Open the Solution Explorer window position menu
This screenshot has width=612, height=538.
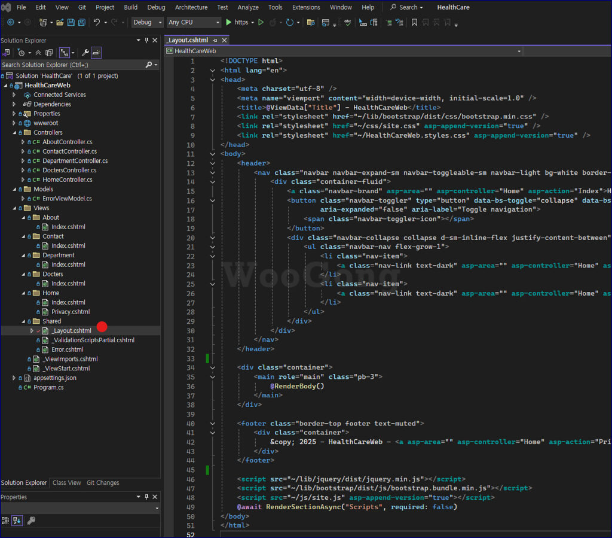pos(138,40)
